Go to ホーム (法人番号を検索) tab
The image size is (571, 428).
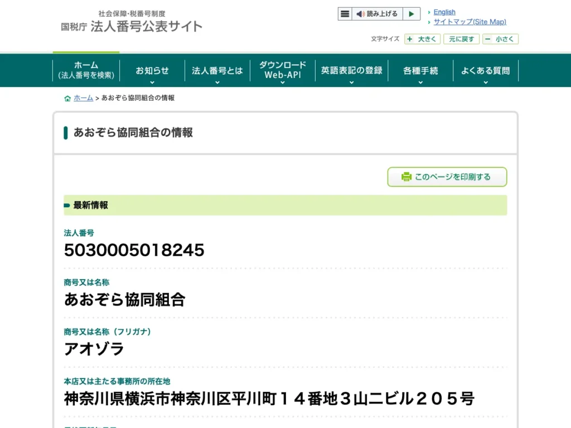(x=86, y=70)
